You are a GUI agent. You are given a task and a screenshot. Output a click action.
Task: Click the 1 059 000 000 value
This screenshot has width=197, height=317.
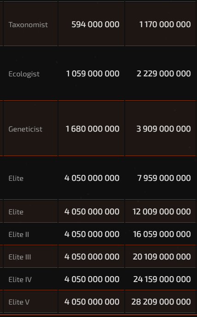click(x=93, y=74)
